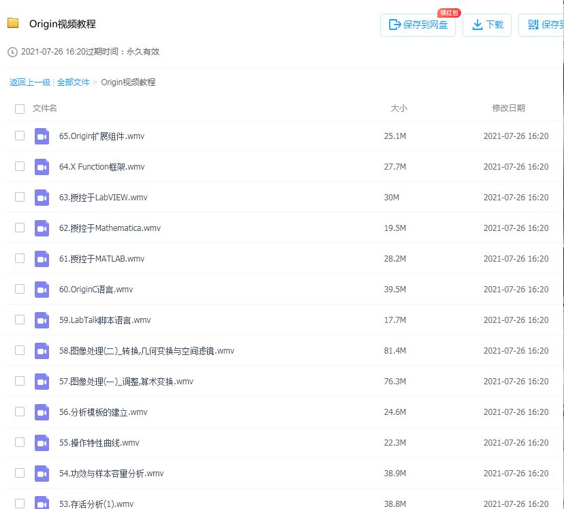Click the video icon beside 55.操作特性曲线.wmv
564x509 pixels.
click(x=42, y=442)
